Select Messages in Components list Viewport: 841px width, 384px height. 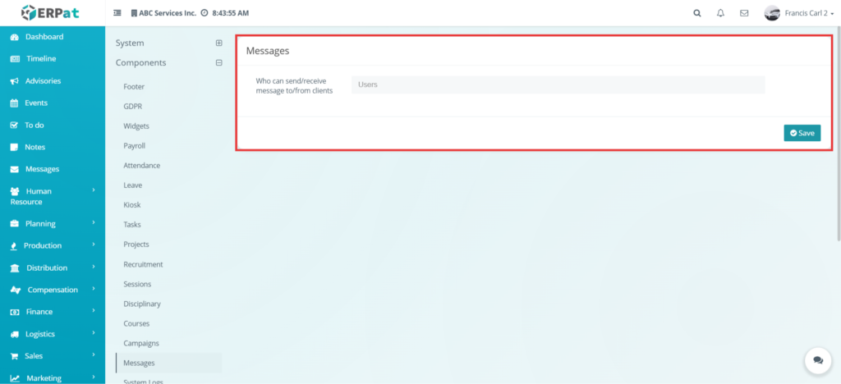168,363
